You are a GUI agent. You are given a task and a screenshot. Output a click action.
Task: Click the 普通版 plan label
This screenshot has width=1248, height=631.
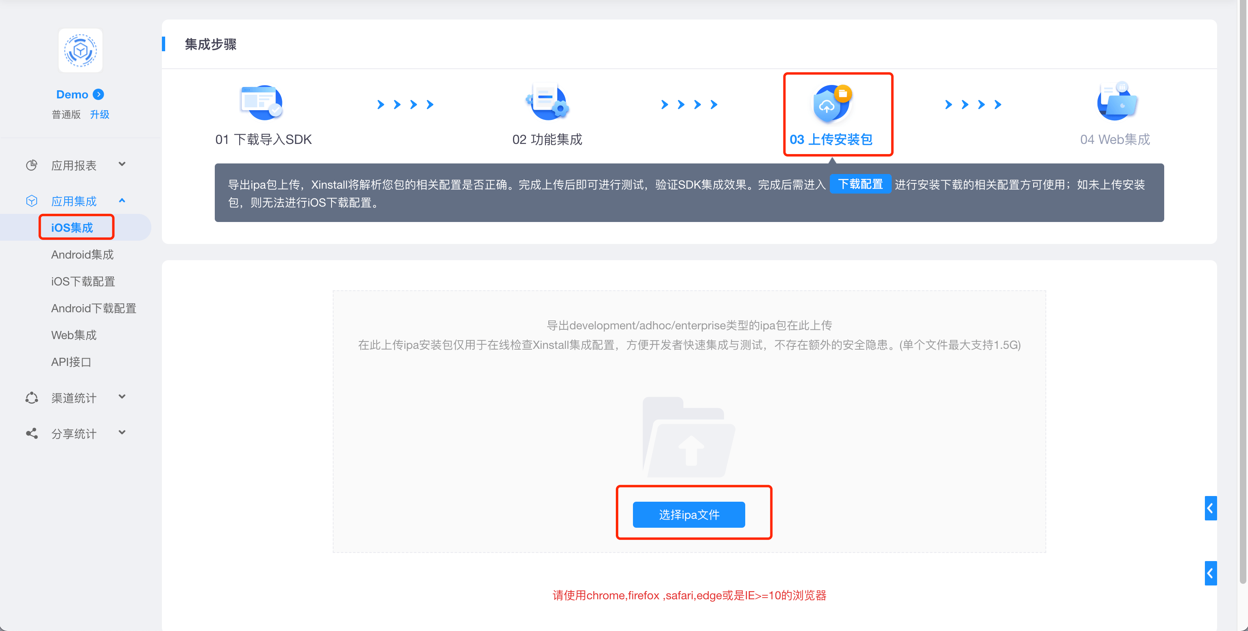coord(66,114)
